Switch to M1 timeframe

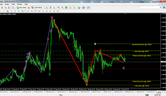point(28,11)
